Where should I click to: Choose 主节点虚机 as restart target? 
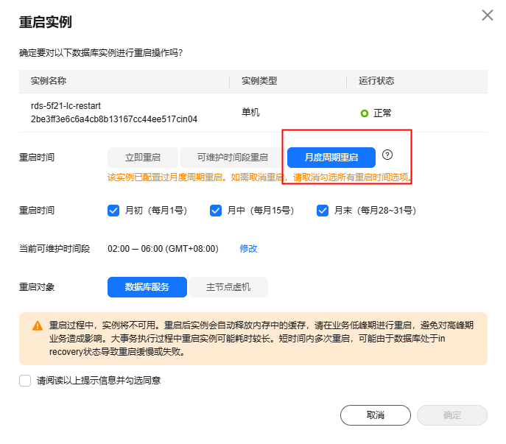click(228, 287)
